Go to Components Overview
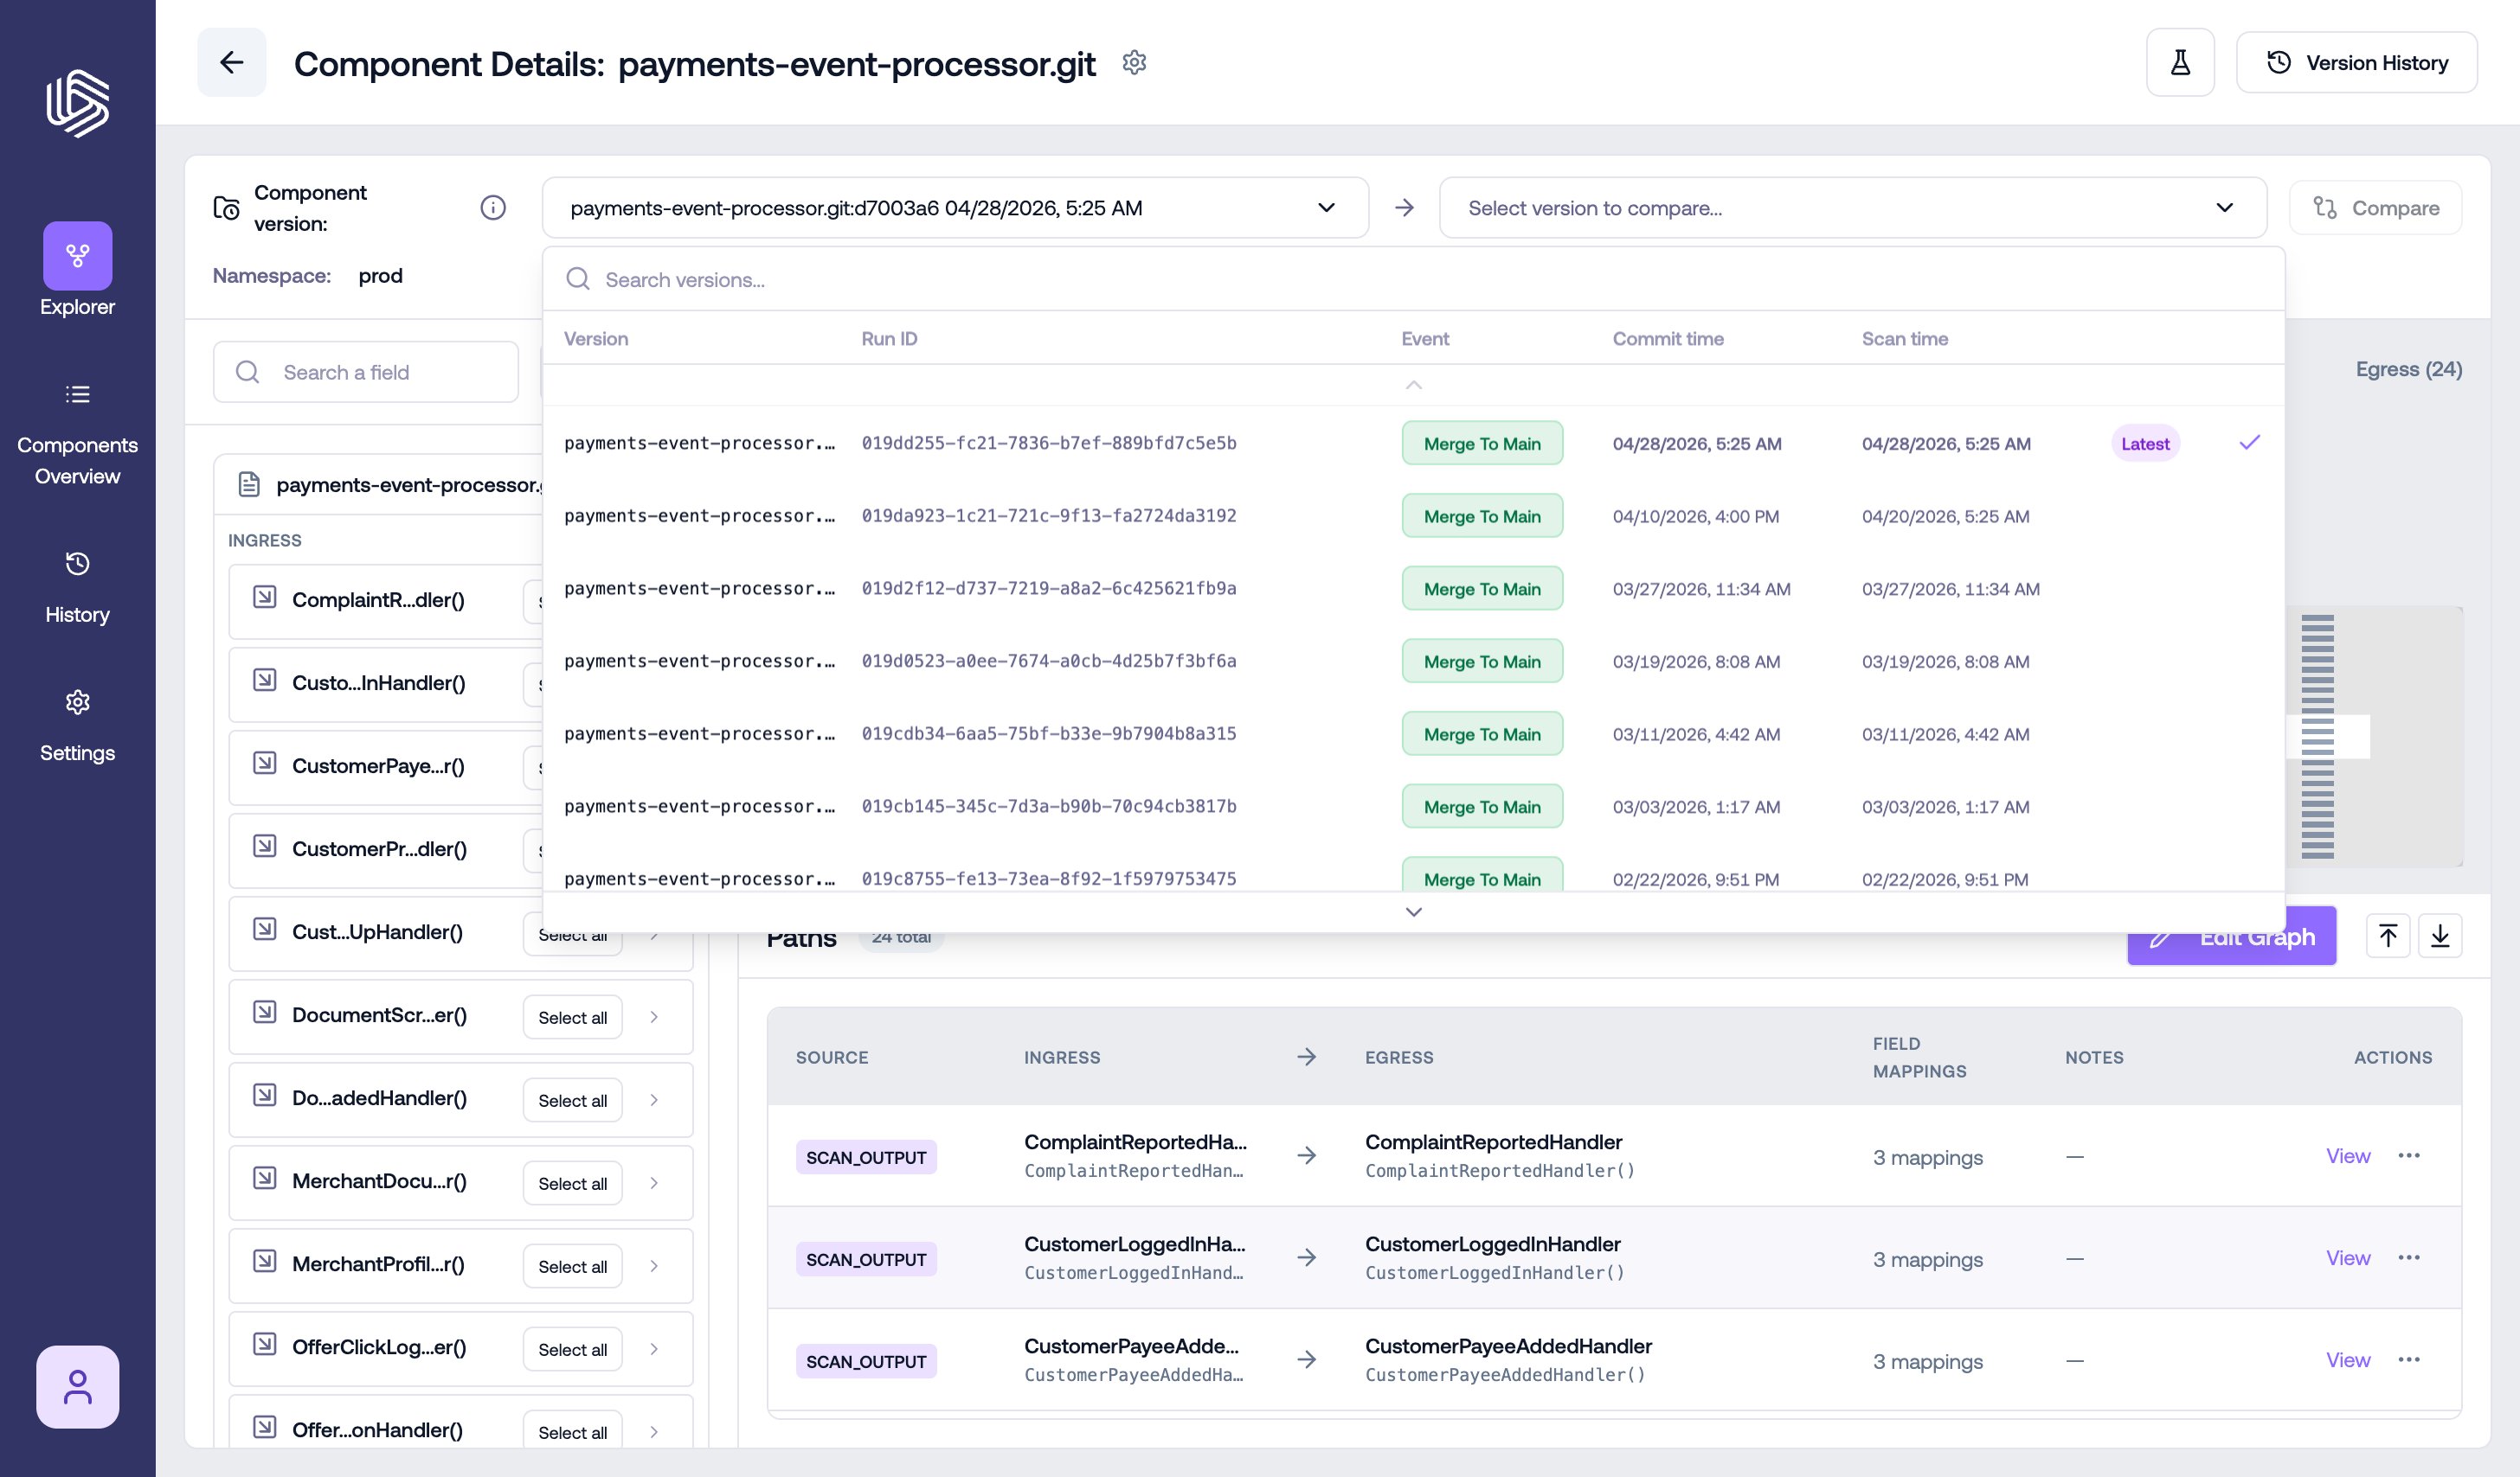Image resolution: width=2520 pixels, height=1477 pixels. click(x=77, y=435)
